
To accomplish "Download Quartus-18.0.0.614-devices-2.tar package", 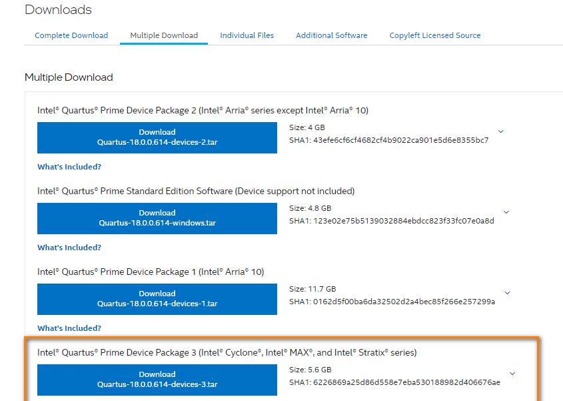I will (157, 137).
